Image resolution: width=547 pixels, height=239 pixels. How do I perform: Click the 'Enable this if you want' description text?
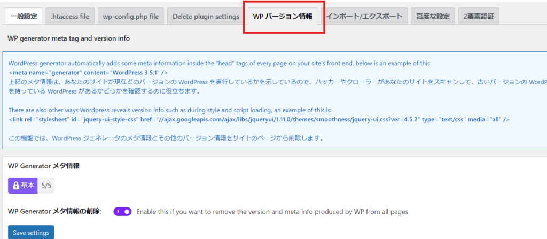click(x=272, y=212)
